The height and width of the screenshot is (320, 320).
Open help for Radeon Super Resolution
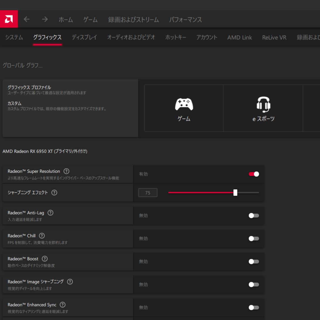pos(66,171)
